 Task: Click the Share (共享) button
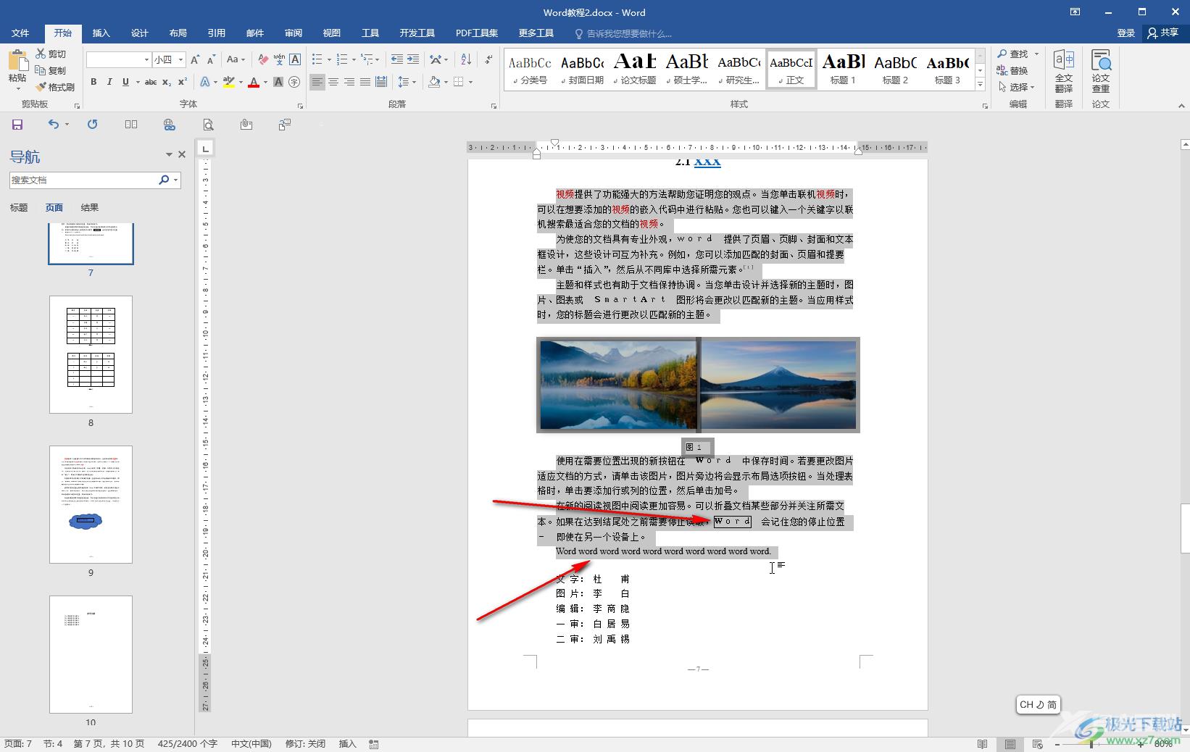1163,33
